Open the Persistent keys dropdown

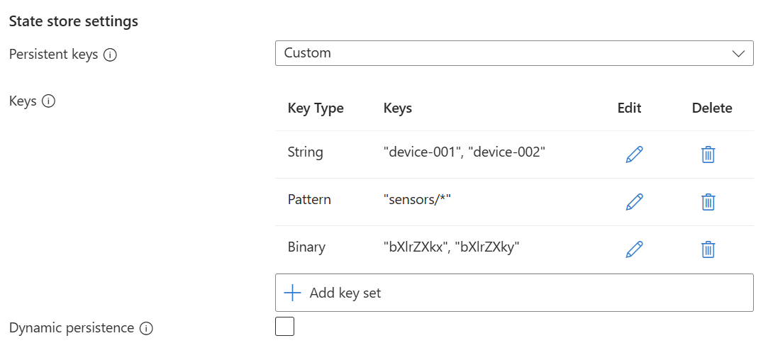click(x=513, y=53)
